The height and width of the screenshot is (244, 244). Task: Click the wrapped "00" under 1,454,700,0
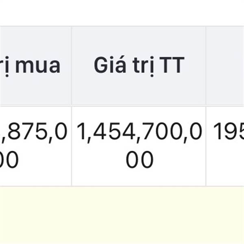(x=139, y=159)
